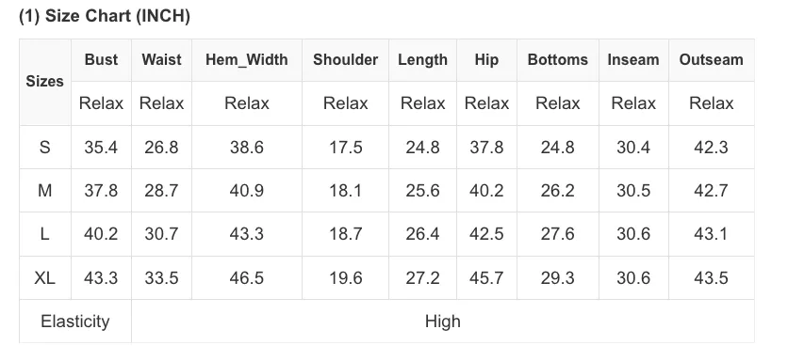Select the 35.4 bust value for S
The width and height of the screenshot is (788, 361).
[x=101, y=148]
